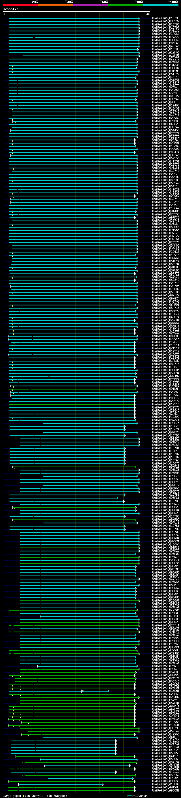Viewport: 181px width, 798px height.
Task: Select the UniRef100_P69250 label
Action: [x=166, y=158]
